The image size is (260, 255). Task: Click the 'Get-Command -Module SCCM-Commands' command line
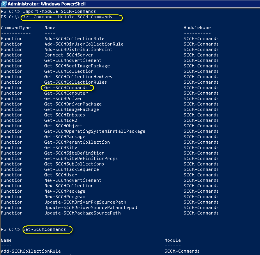(x=67, y=17)
